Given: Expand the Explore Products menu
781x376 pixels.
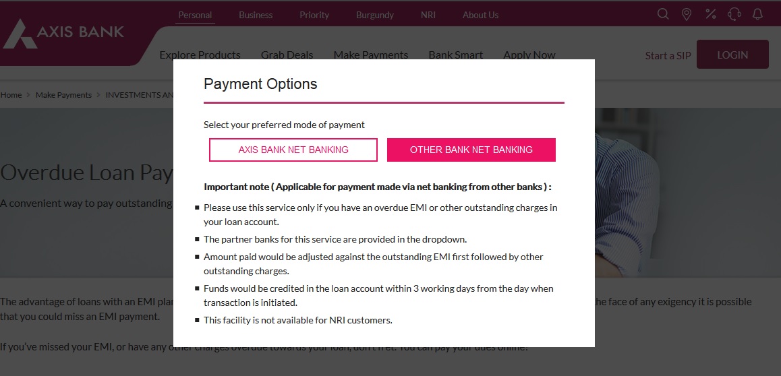Looking at the screenshot, I should pos(200,55).
